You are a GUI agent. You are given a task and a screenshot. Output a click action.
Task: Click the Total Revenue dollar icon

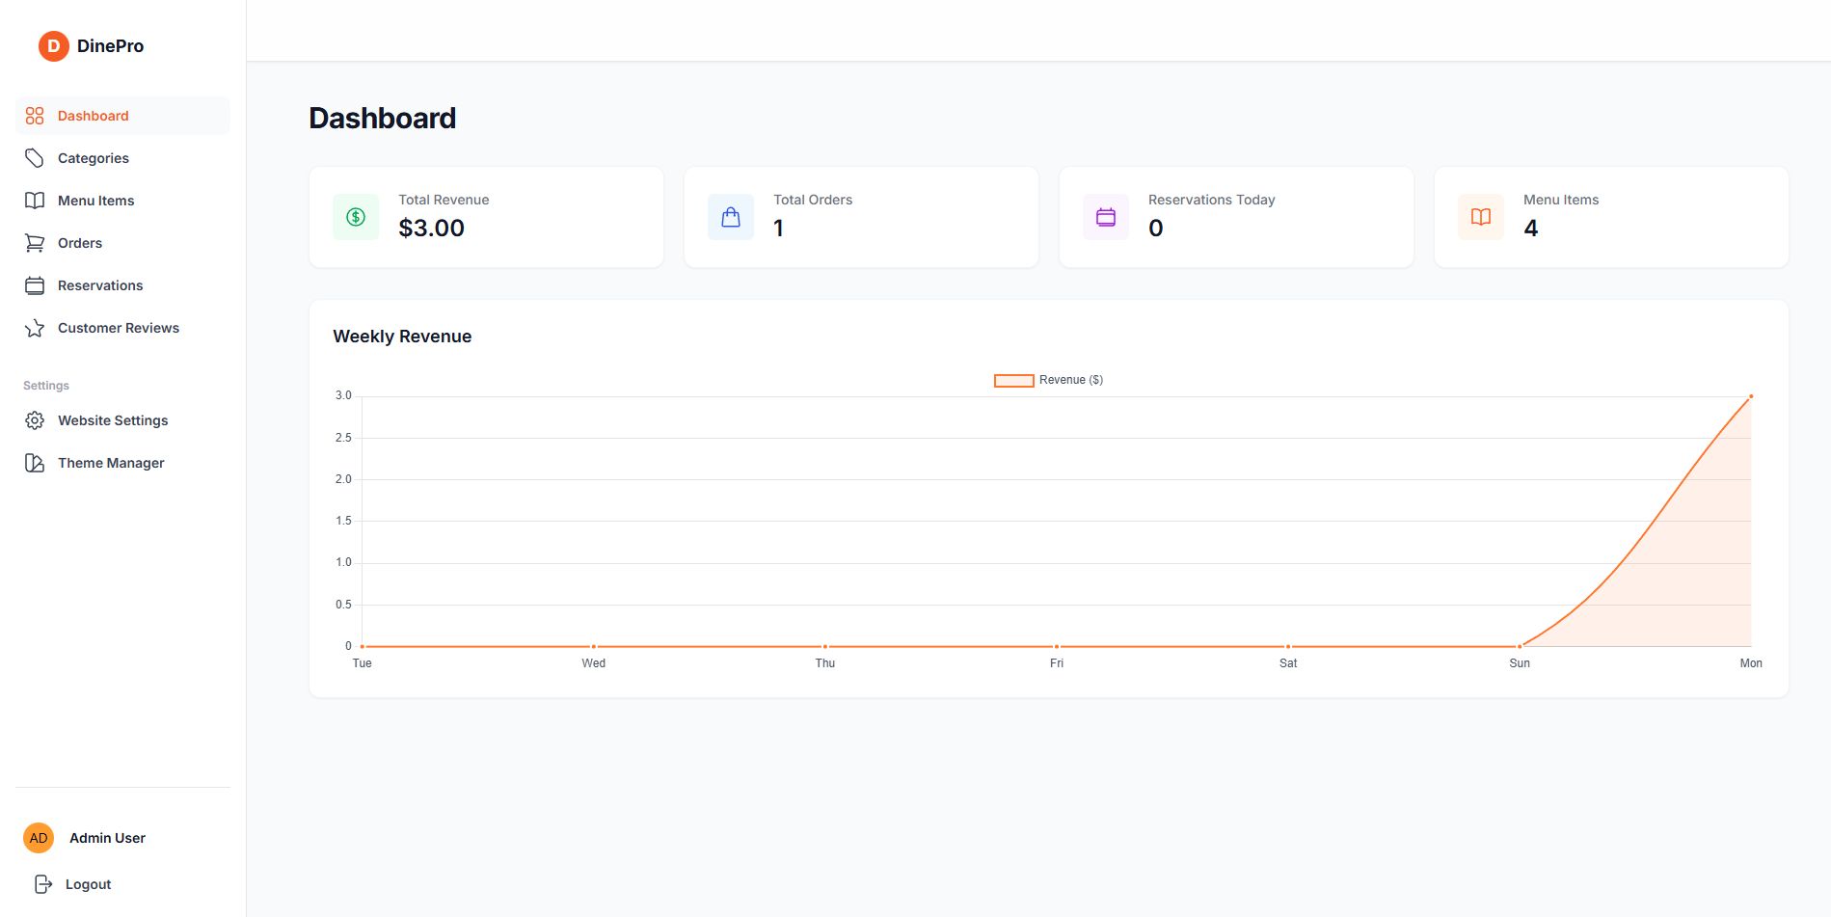(x=356, y=217)
